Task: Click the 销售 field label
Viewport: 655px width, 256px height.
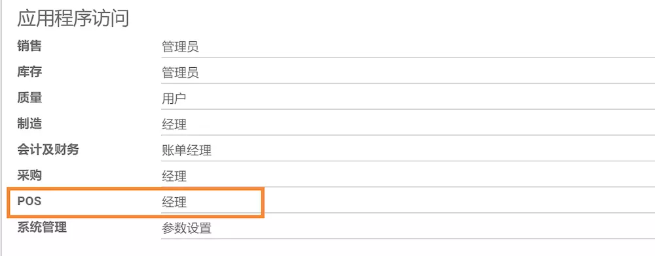Action: 29,46
